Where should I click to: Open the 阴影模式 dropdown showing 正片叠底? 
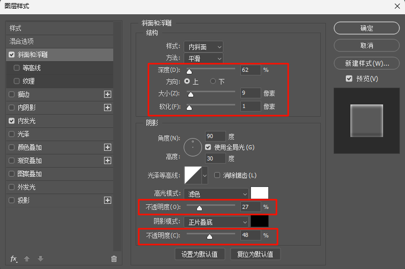point(216,222)
